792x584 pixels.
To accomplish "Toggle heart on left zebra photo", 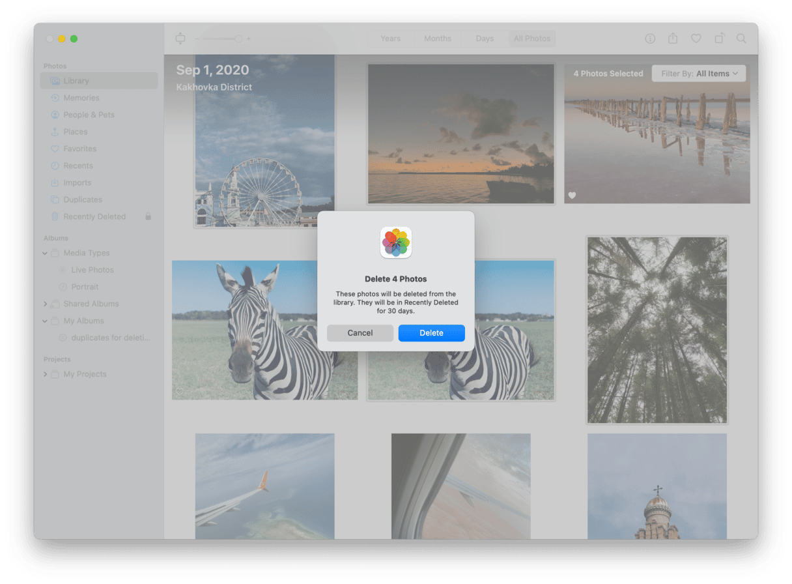I will [180, 391].
